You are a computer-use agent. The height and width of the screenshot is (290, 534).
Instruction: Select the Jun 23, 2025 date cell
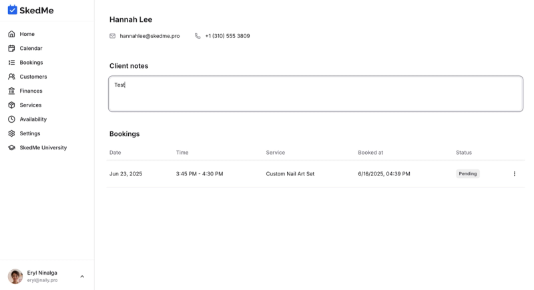125,174
